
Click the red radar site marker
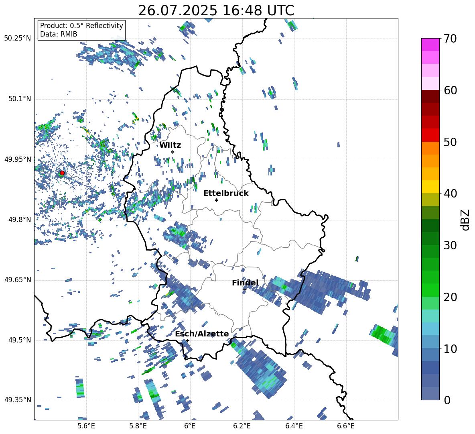tap(62, 173)
